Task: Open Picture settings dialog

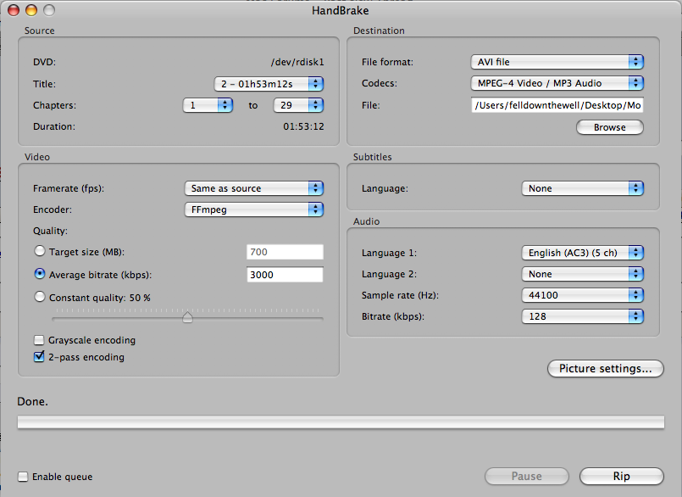Action: [x=606, y=368]
